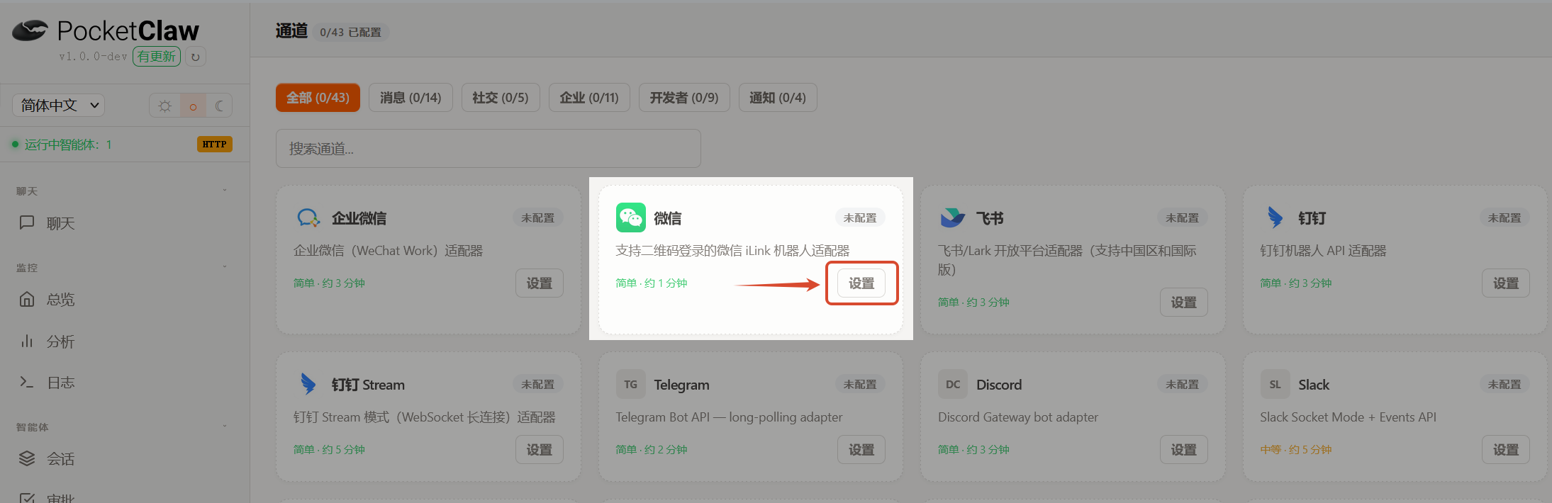Click the 飞书 channel icon
The width and height of the screenshot is (1552, 503).
pyautogui.click(x=953, y=217)
